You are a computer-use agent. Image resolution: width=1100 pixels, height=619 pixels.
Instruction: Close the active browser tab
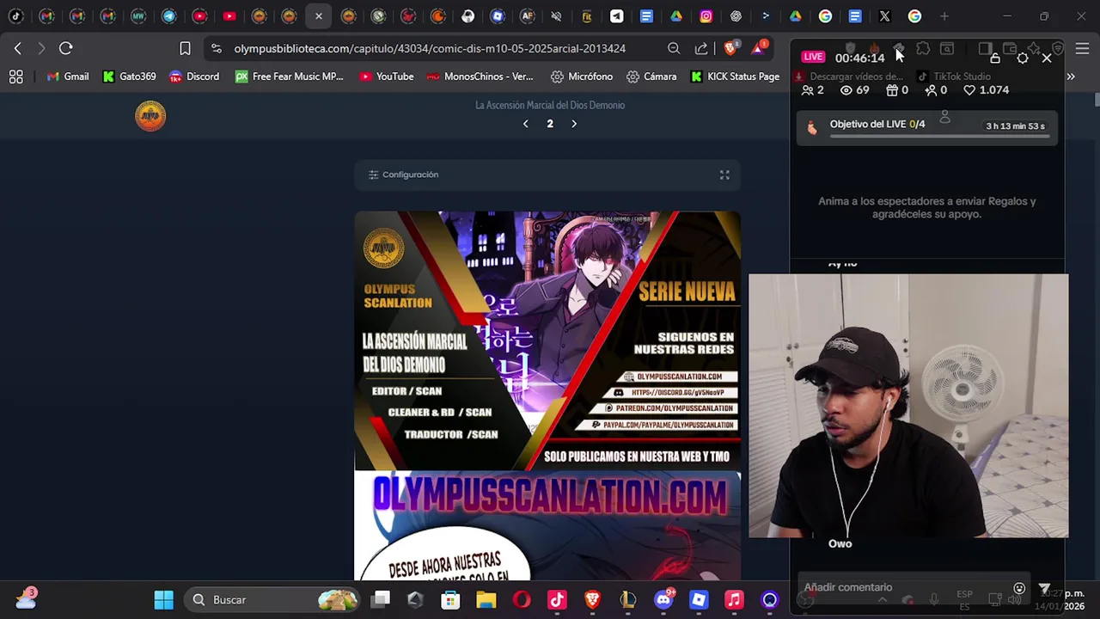[318, 16]
